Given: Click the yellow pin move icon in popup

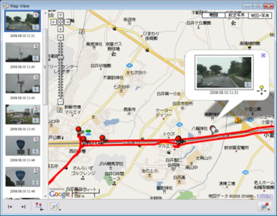Looking at the screenshot, I should pyautogui.click(x=262, y=90).
